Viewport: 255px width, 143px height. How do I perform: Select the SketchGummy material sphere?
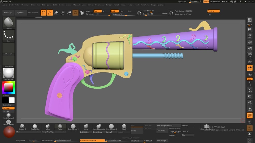(9, 122)
